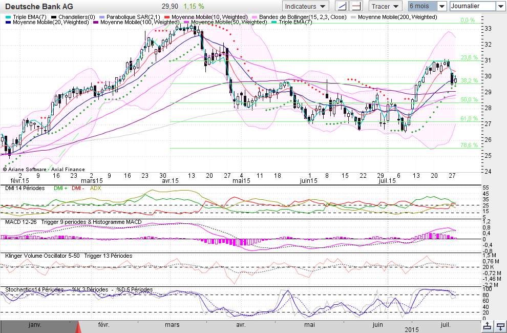Click the juin15 date axis label

[x=308, y=181]
